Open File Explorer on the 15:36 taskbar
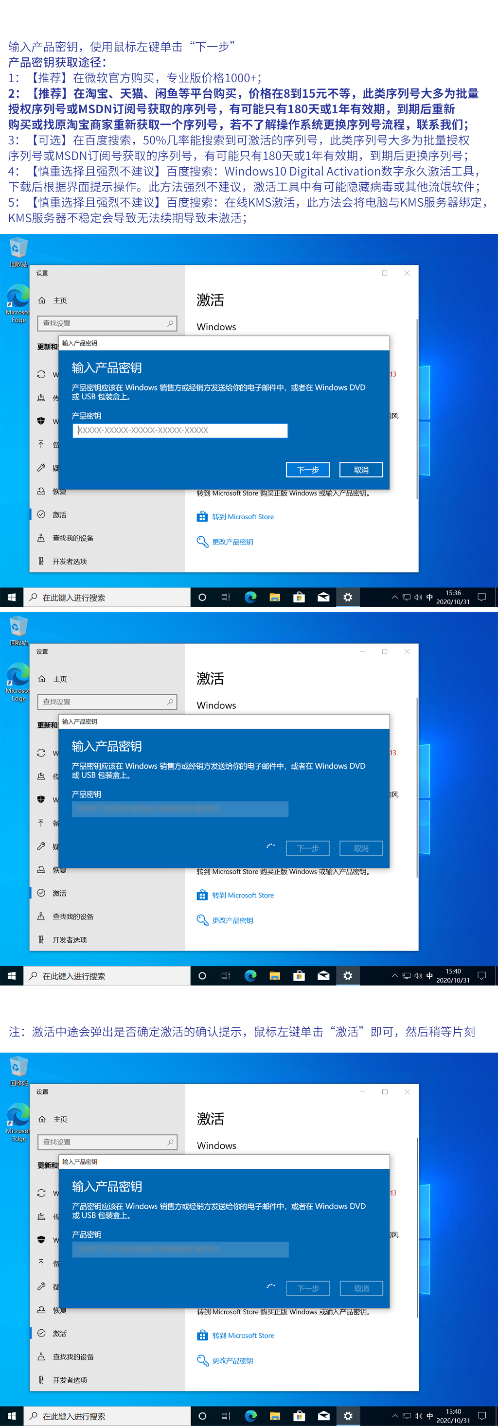 tap(275, 598)
